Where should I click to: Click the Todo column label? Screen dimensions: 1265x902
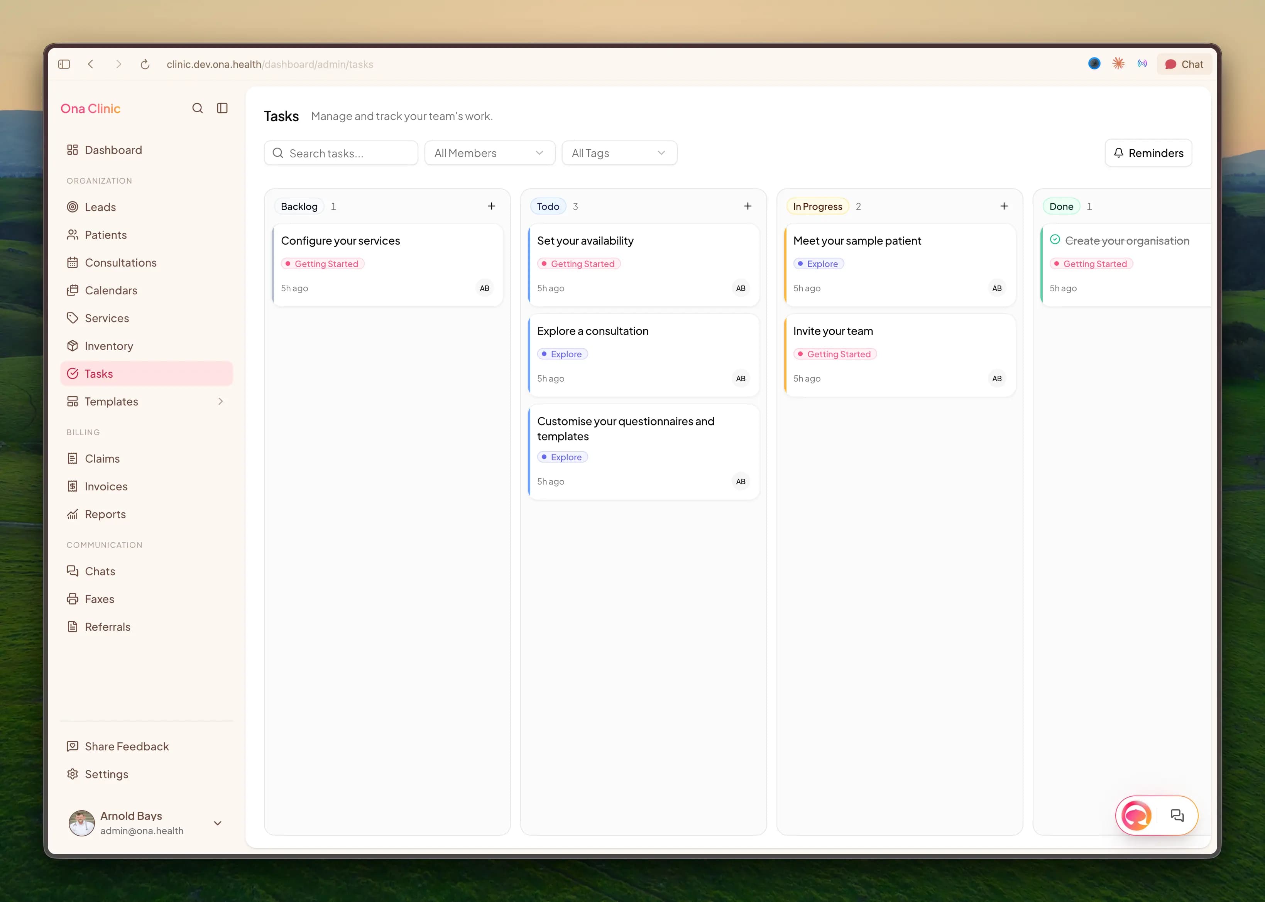click(x=548, y=207)
